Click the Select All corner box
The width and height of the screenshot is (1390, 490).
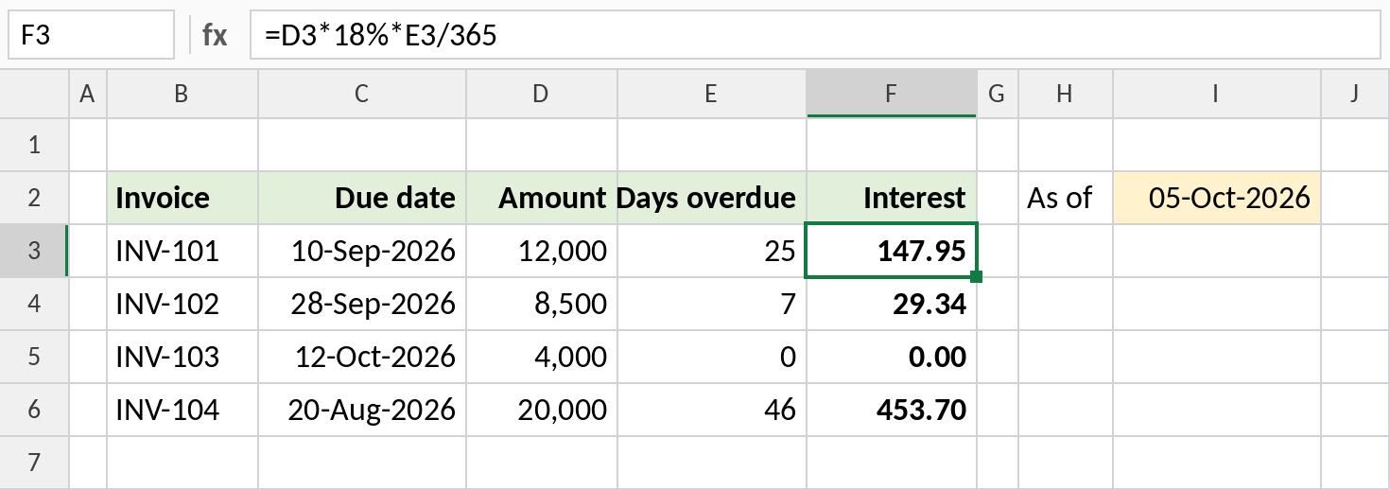click(35, 93)
